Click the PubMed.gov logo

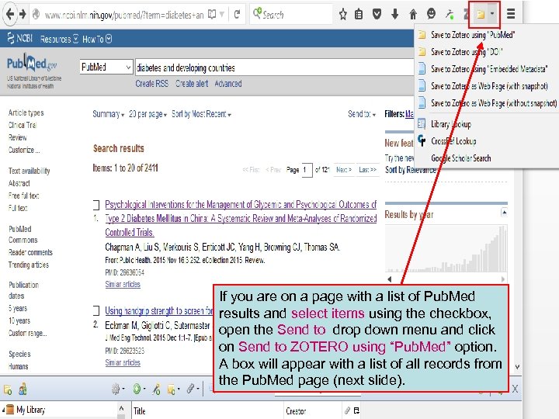32,64
